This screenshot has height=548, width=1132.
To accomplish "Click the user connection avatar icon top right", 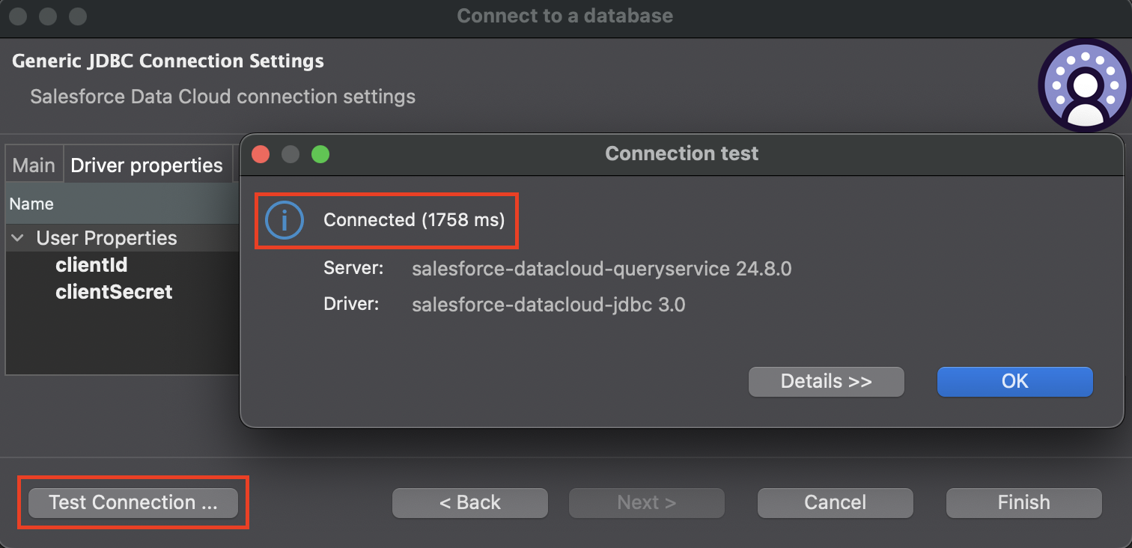I will 1085,85.
